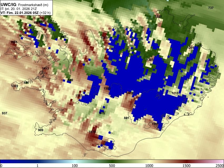Screen dimensions: 224x168
Task: Click the color scale label "100"
Action: coord(75,166)
